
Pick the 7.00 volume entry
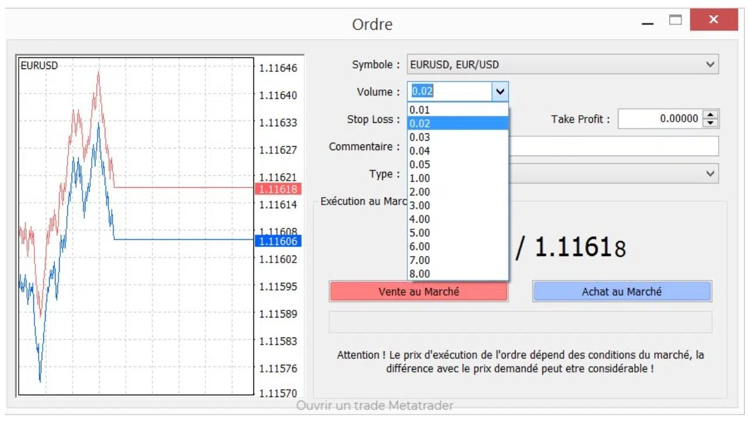pyautogui.click(x=458, y=260)
